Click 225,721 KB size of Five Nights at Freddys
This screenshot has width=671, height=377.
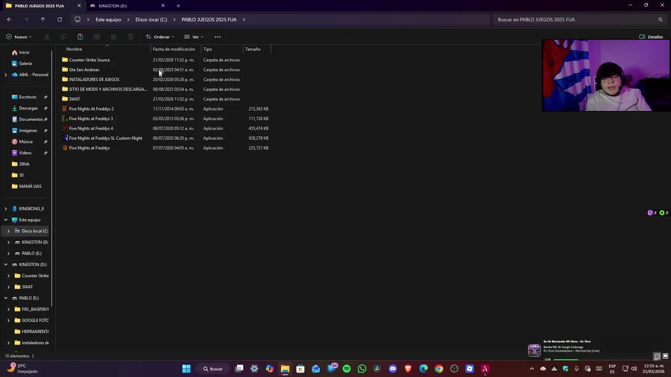click(258, 148)
